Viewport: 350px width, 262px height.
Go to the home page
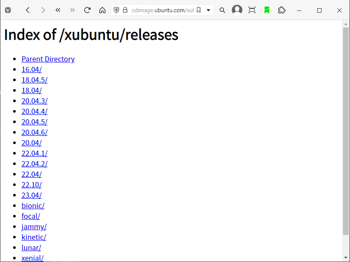(x=102, y=10)
